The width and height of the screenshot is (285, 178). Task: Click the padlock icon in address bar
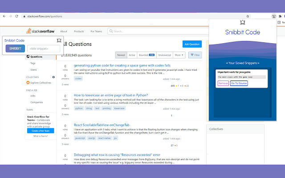pos(24,16)
